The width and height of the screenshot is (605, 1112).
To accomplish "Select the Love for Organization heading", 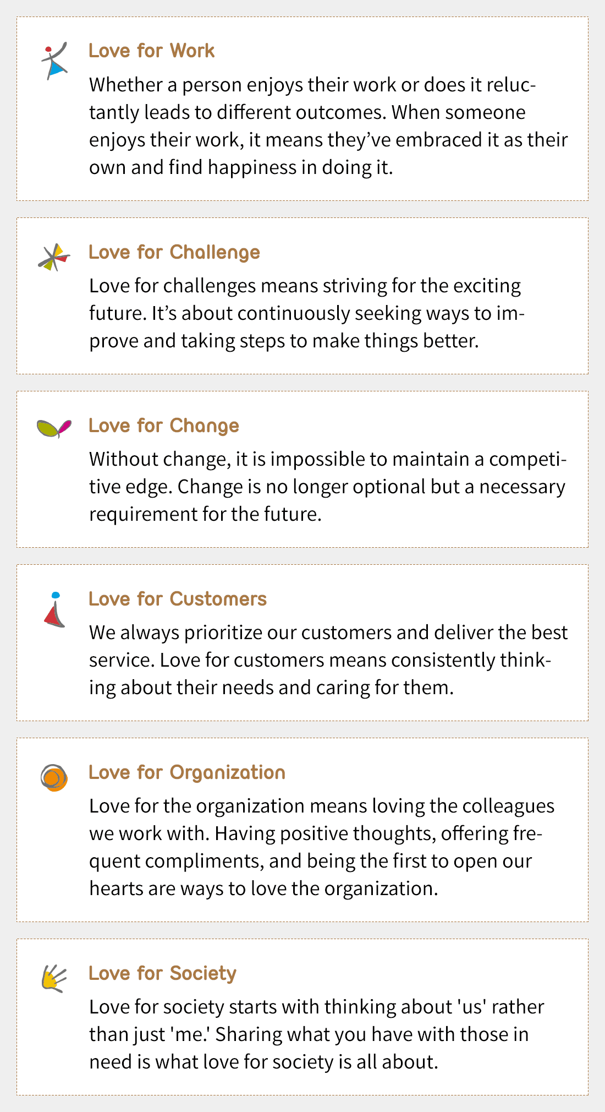I will coord(186,772).
